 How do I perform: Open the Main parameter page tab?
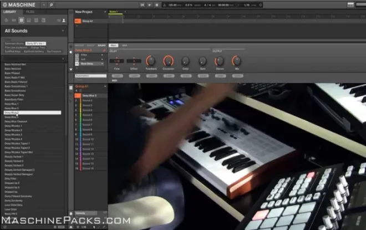point(114,45)
